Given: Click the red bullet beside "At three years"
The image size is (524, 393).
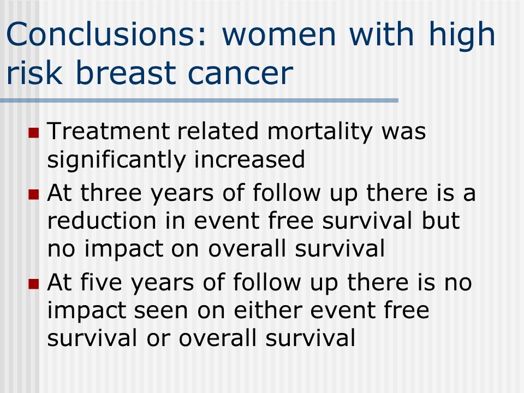Looking at the screenshot, I should [x=34, y=194].
